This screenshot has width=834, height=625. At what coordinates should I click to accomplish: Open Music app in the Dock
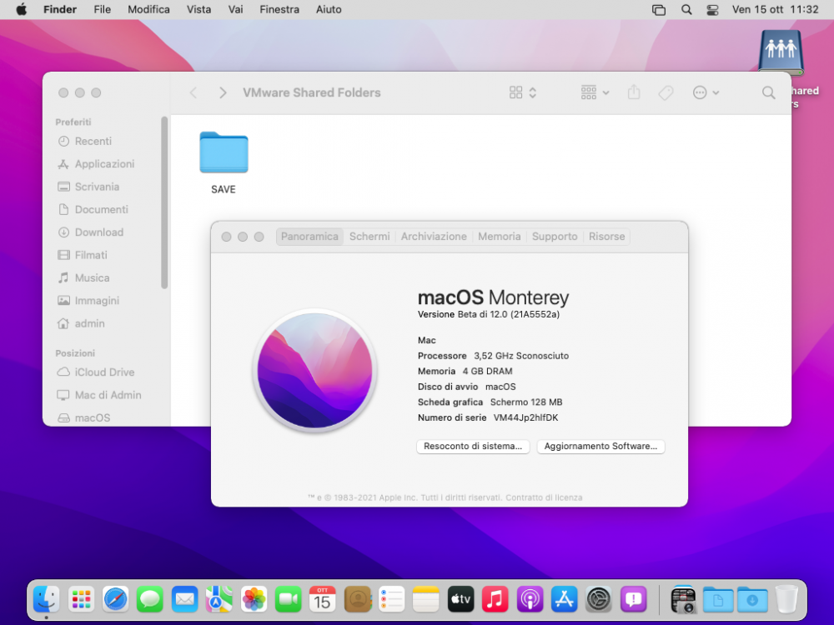pos(495,599)
